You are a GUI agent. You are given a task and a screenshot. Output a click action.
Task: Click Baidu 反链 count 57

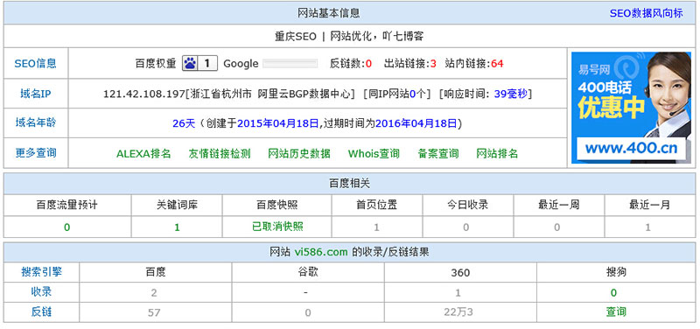click(154, 312)
